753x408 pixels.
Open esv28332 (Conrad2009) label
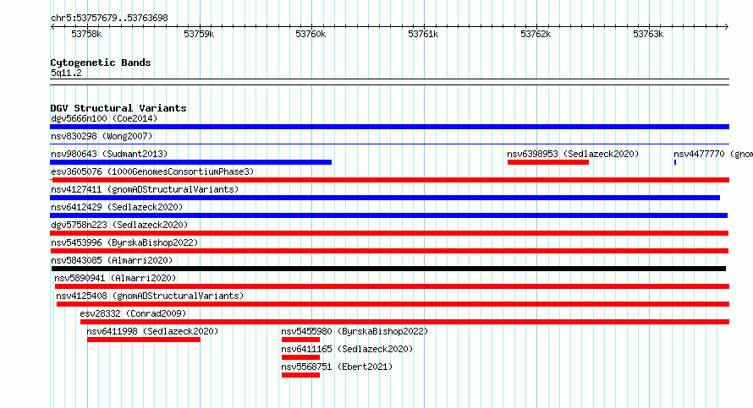(133, 313)
